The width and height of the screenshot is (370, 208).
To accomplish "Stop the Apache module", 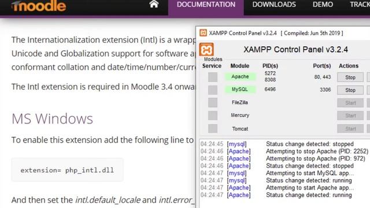I will click(x=350, y=77).
